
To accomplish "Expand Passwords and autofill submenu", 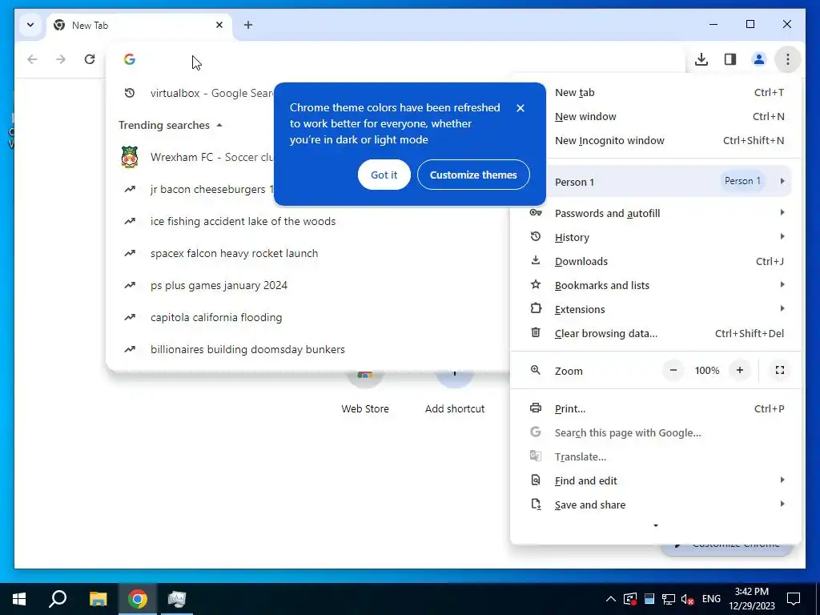I will pos(656,213).
